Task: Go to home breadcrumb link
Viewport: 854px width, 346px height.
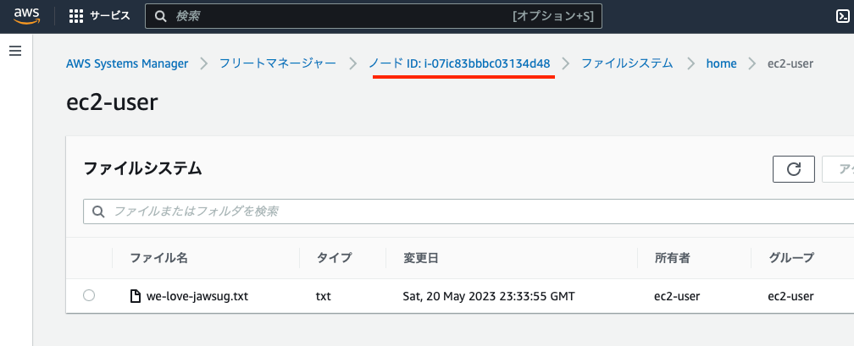Action: coord(721,63)
